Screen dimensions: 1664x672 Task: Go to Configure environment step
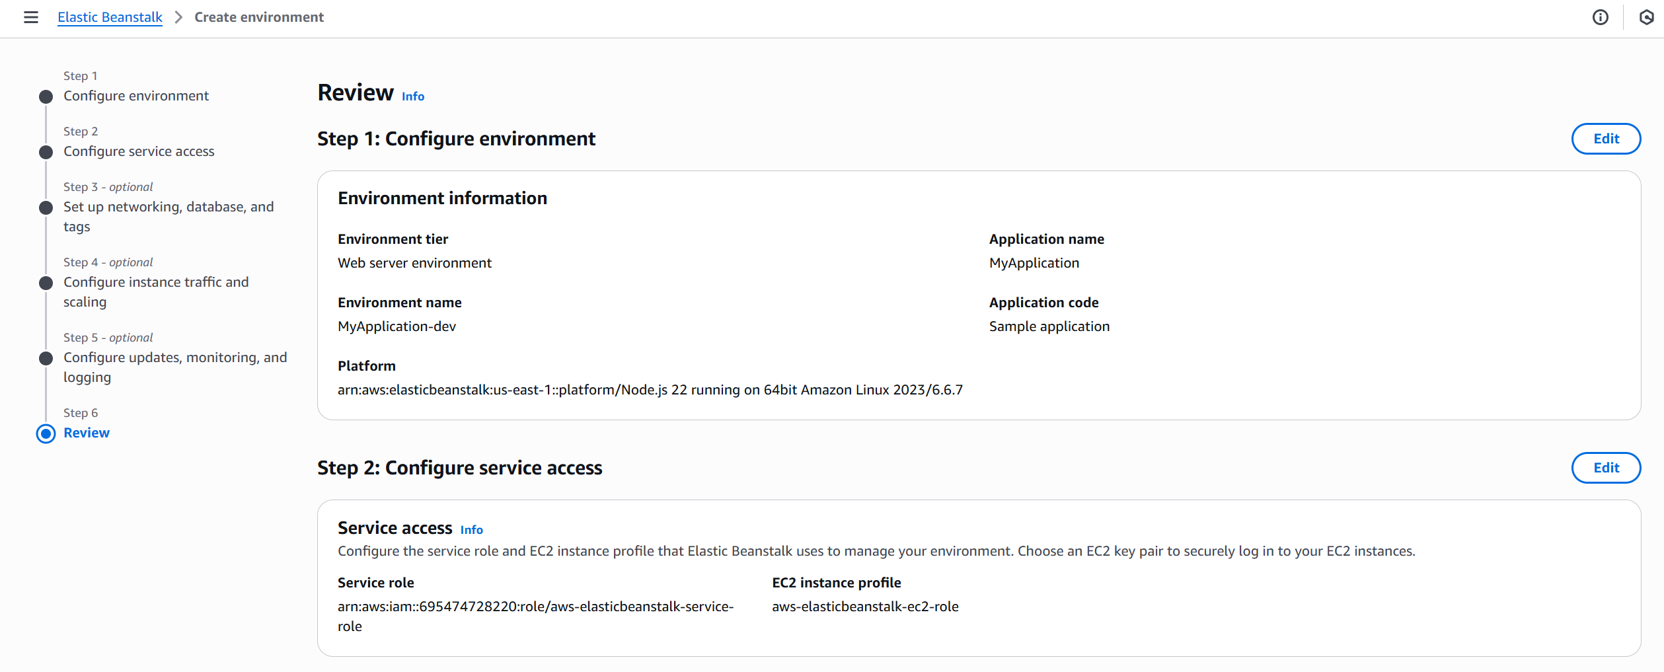pos(135,96)
